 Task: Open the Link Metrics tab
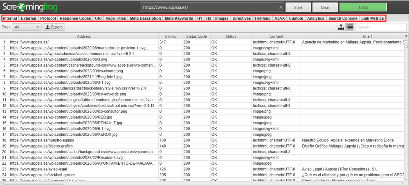click(x=373, y=18)
